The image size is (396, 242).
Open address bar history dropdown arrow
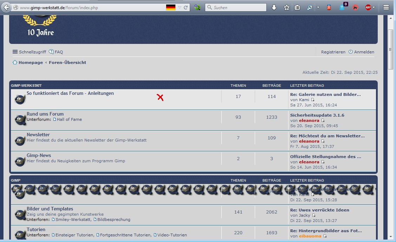(x=180, y=8)
